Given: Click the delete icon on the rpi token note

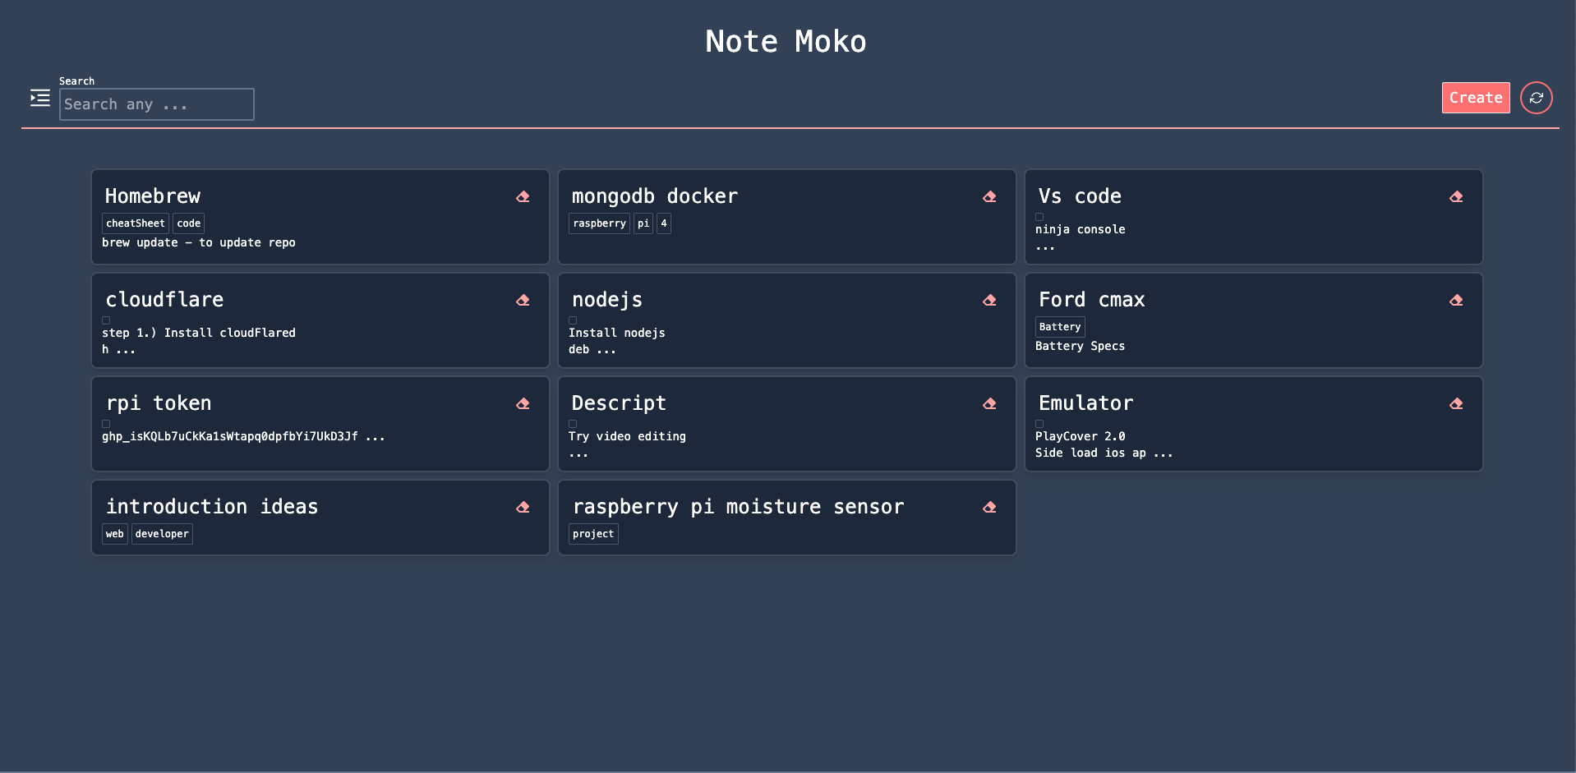Looking at the screenshot, I should click(x=523, y=404).
